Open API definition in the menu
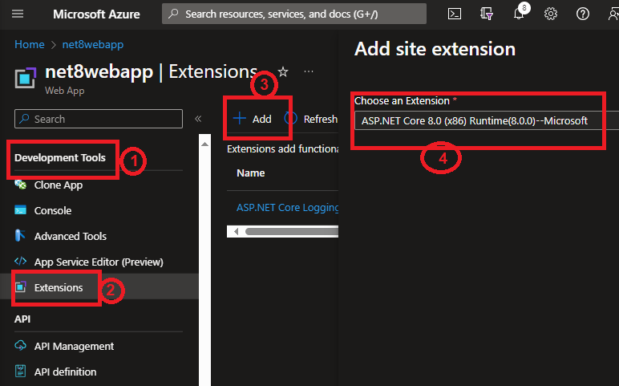 (65, 372)
